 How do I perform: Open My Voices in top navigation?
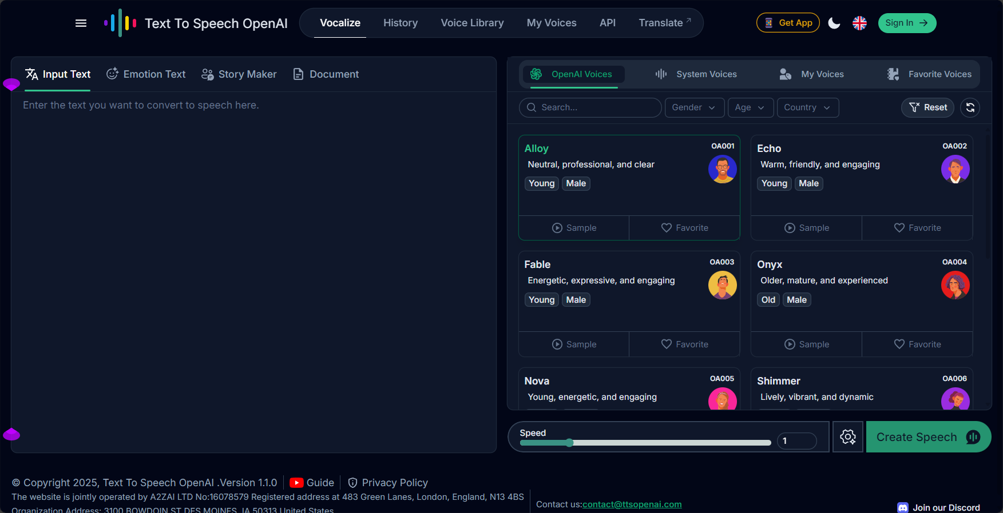(552, 23)
